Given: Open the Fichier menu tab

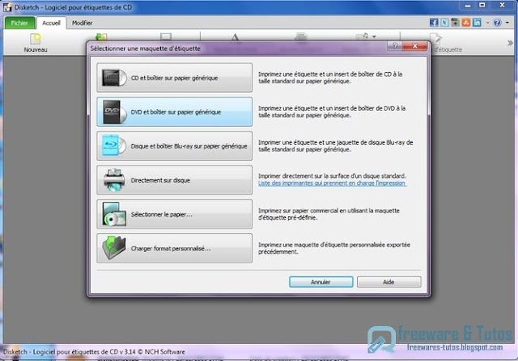Looking at the screenshot, I should 19,23.
